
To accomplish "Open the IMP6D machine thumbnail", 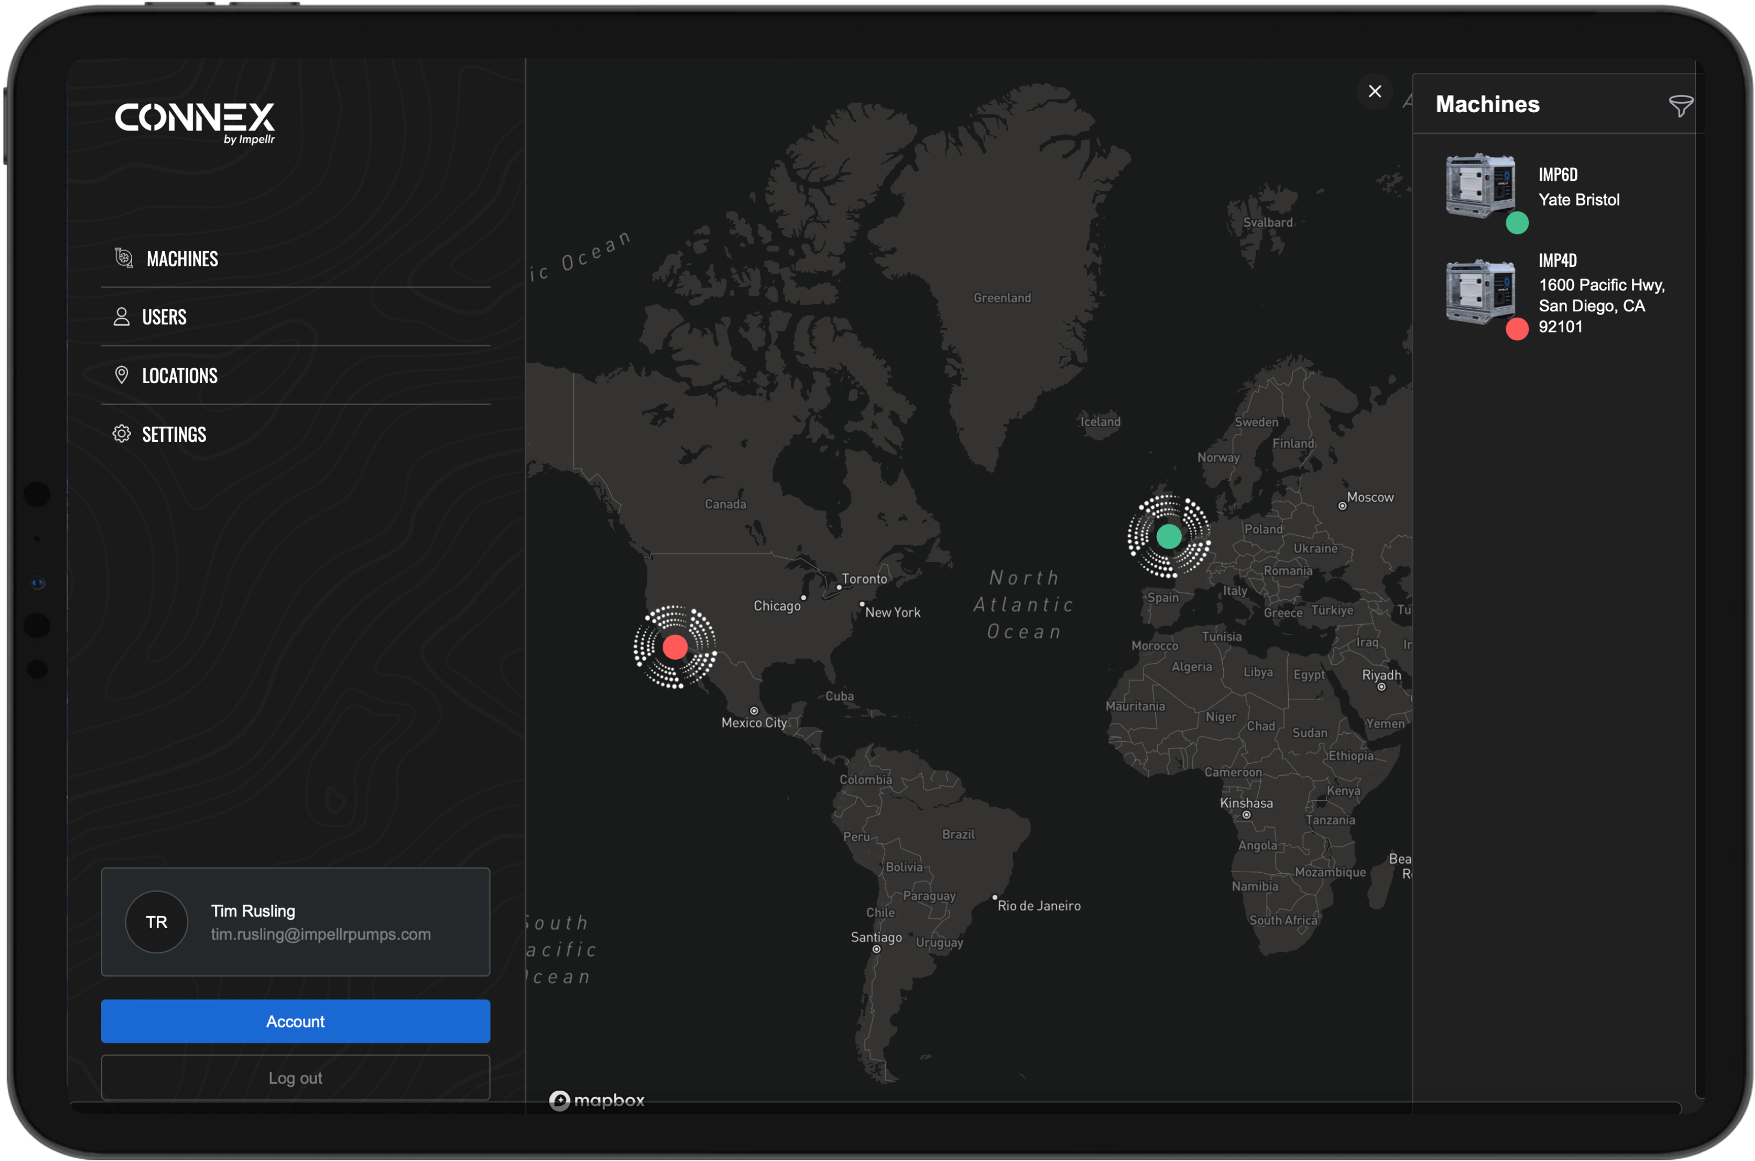I will [x=1480, y=186].
